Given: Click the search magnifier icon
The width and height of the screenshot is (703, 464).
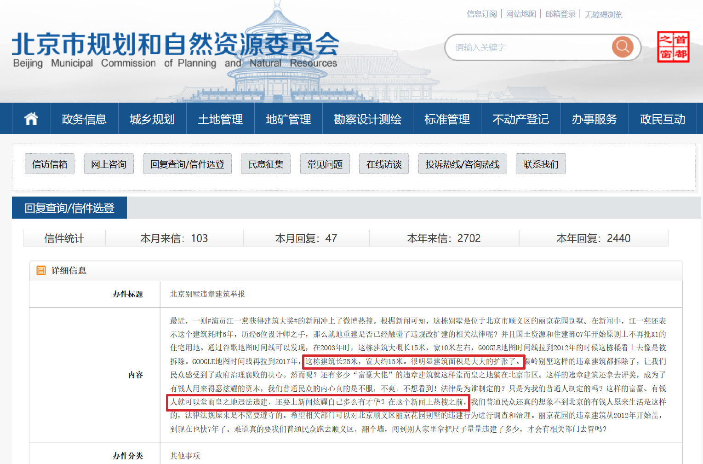Looking at the screenshot, I should click(x=623, y=46).
